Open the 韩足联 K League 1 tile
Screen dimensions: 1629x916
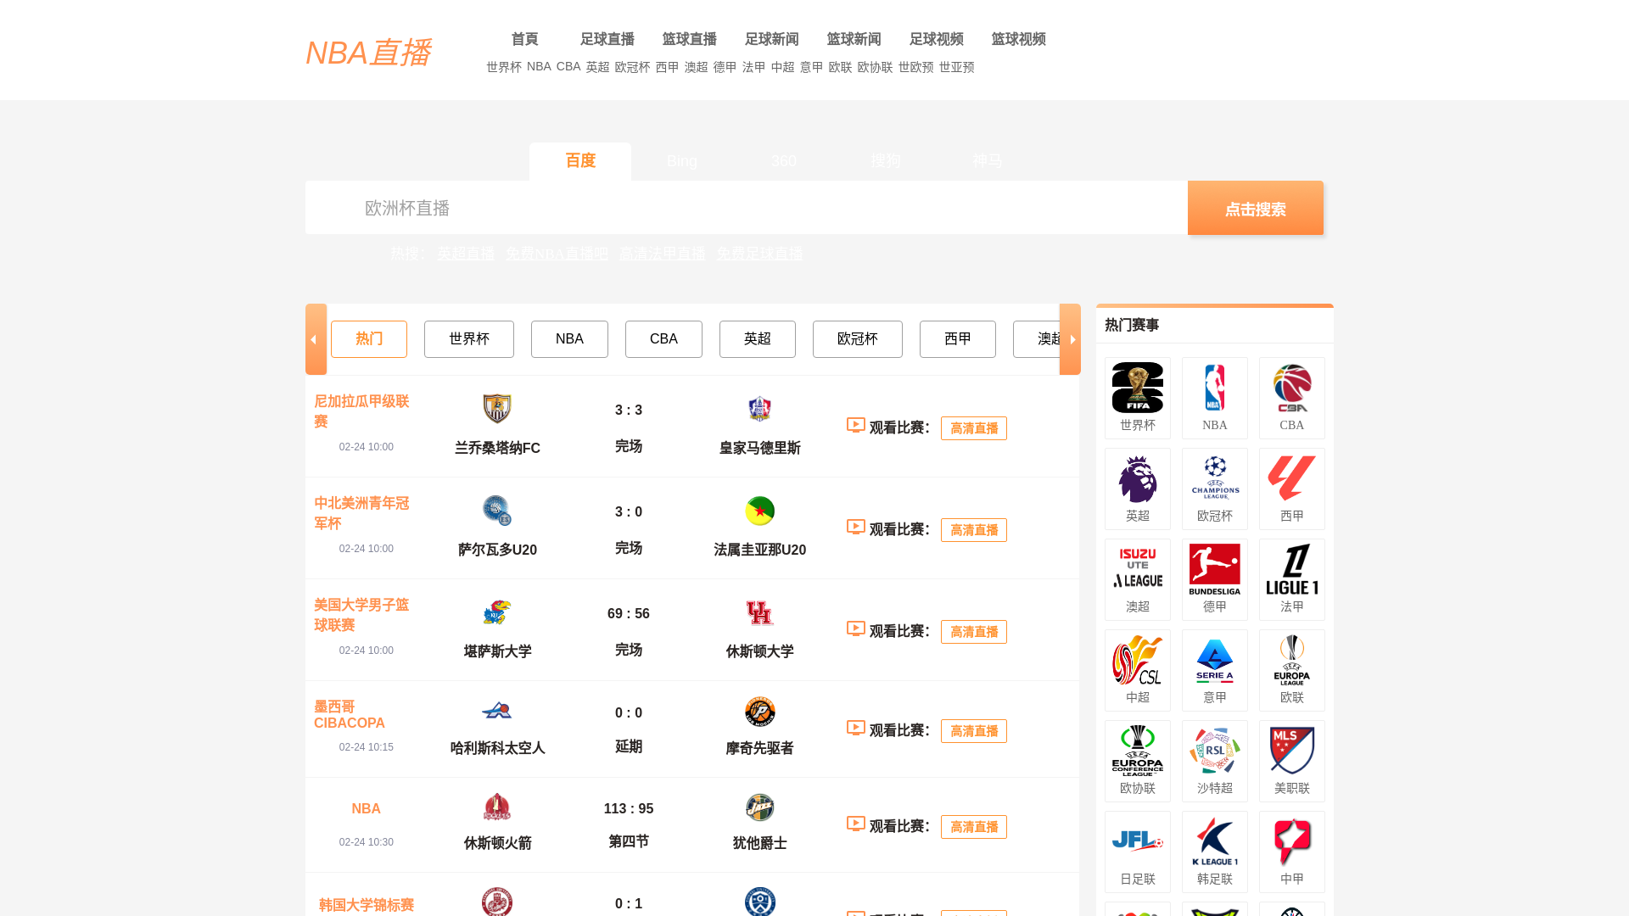[1214, 852]
